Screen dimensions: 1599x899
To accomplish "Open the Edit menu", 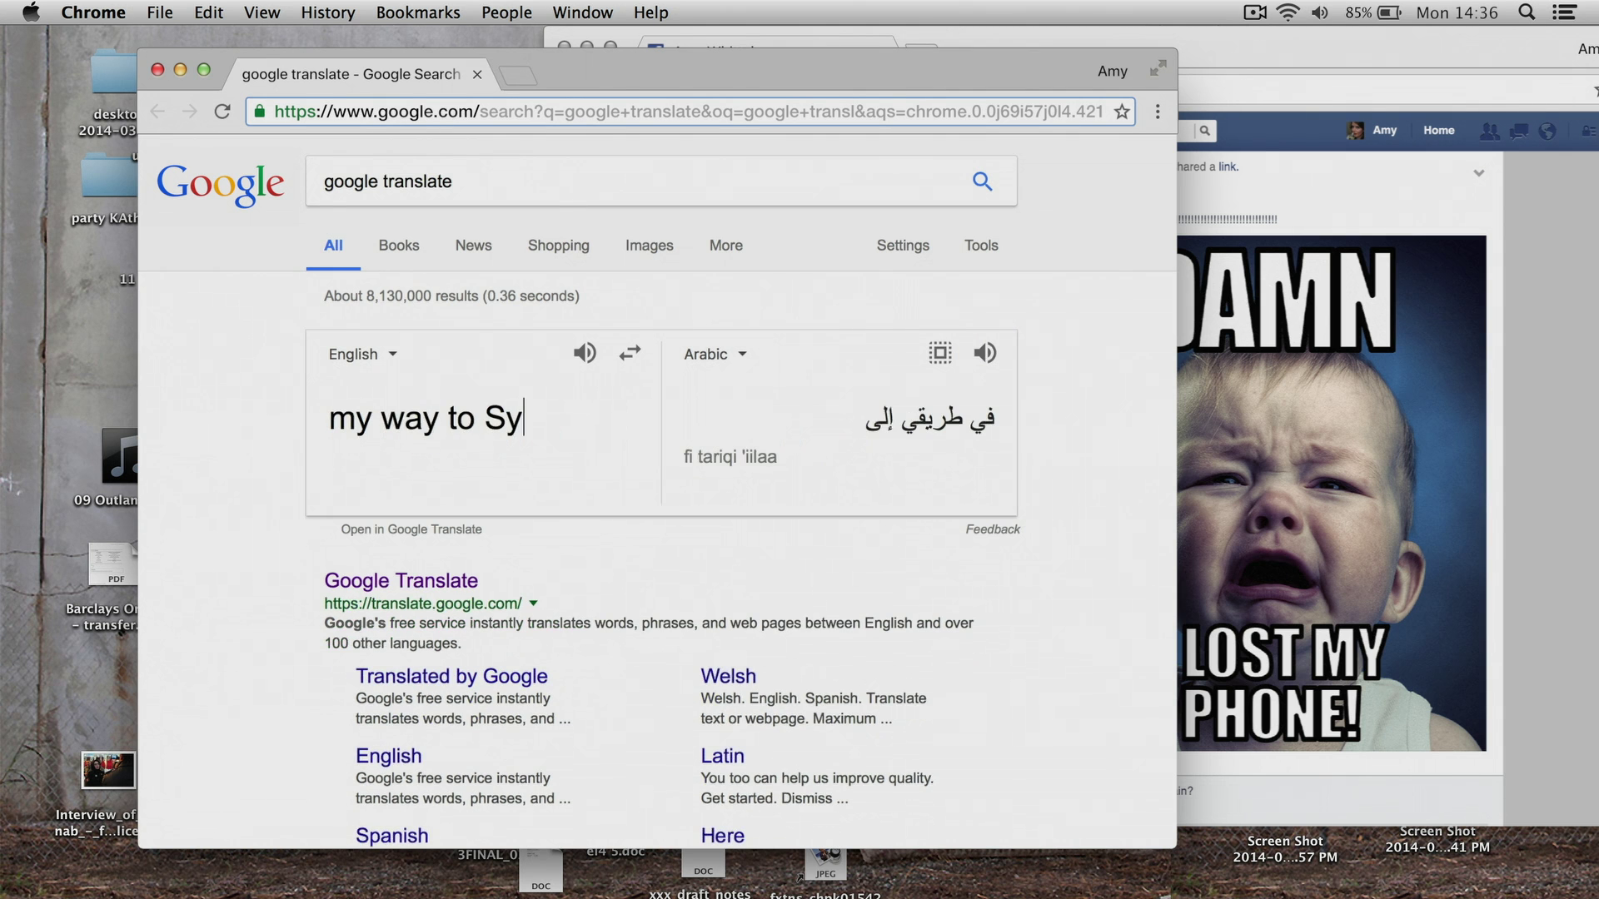I will (208, 12).
